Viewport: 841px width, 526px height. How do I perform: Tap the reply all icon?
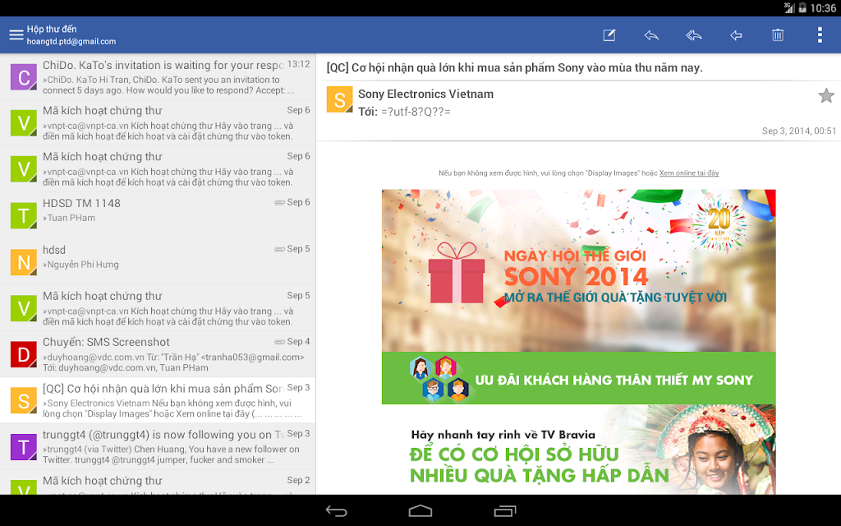tap(693, 35)
